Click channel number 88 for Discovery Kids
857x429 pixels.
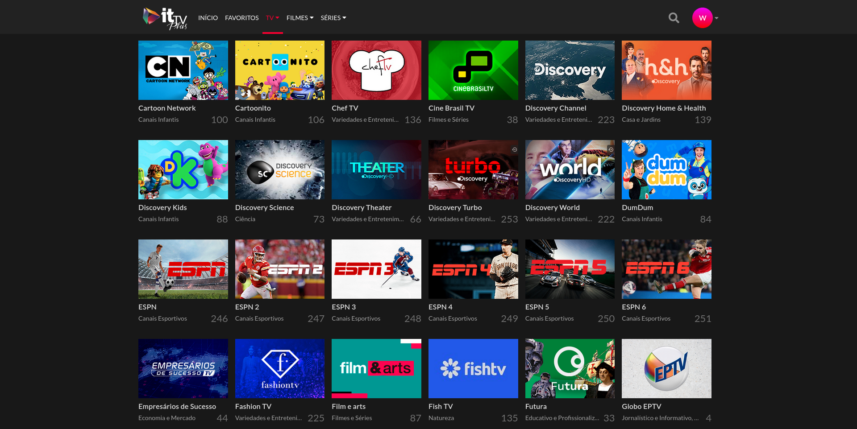(x=222, y=219)
